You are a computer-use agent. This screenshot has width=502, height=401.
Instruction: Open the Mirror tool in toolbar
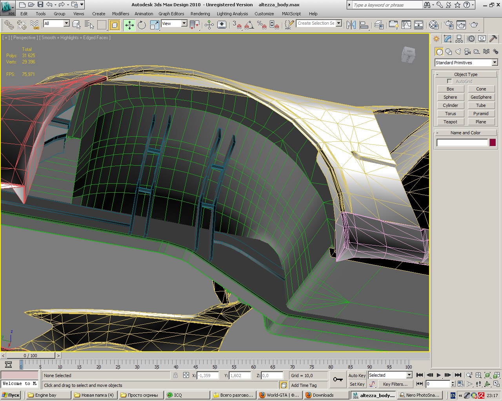[351, 25]
